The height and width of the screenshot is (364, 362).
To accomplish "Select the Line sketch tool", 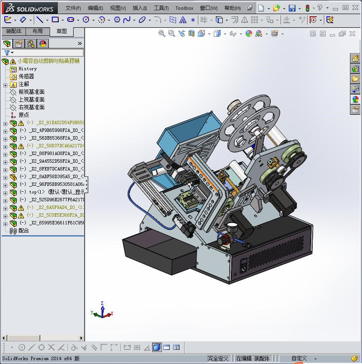I will 39,20.
